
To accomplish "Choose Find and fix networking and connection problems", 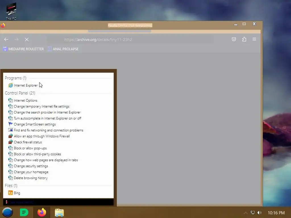I will (x=46, y=130).
